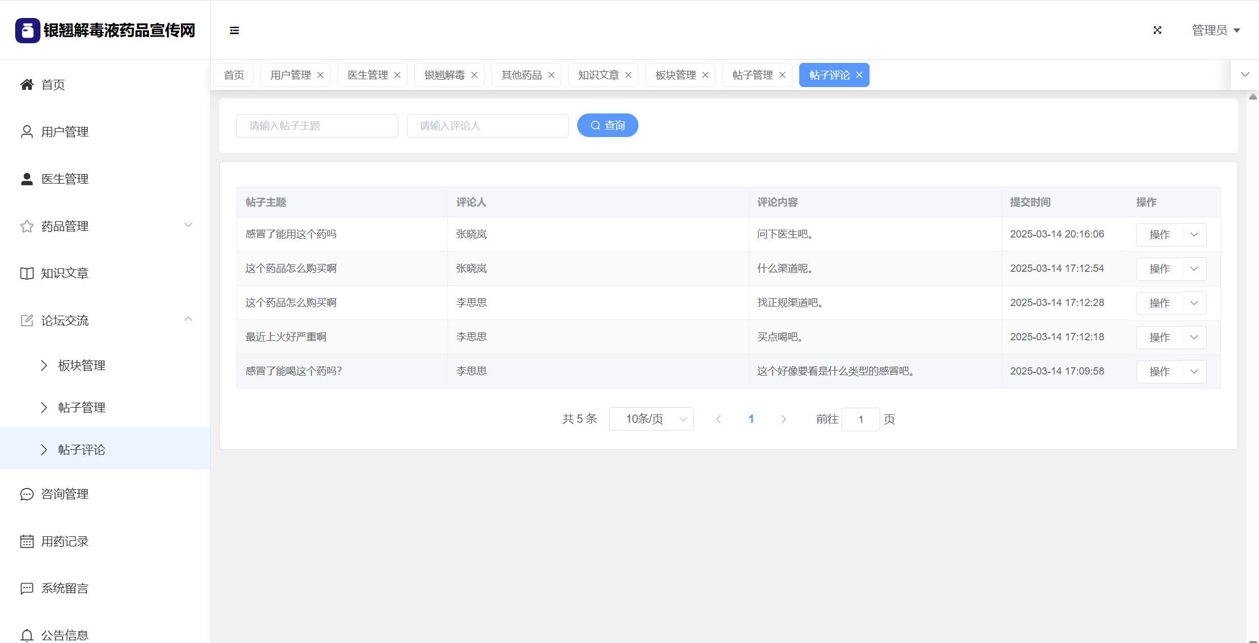1259x643 pixels.
Task: Click the 查询 search button
Action: (x=608, y=125)
